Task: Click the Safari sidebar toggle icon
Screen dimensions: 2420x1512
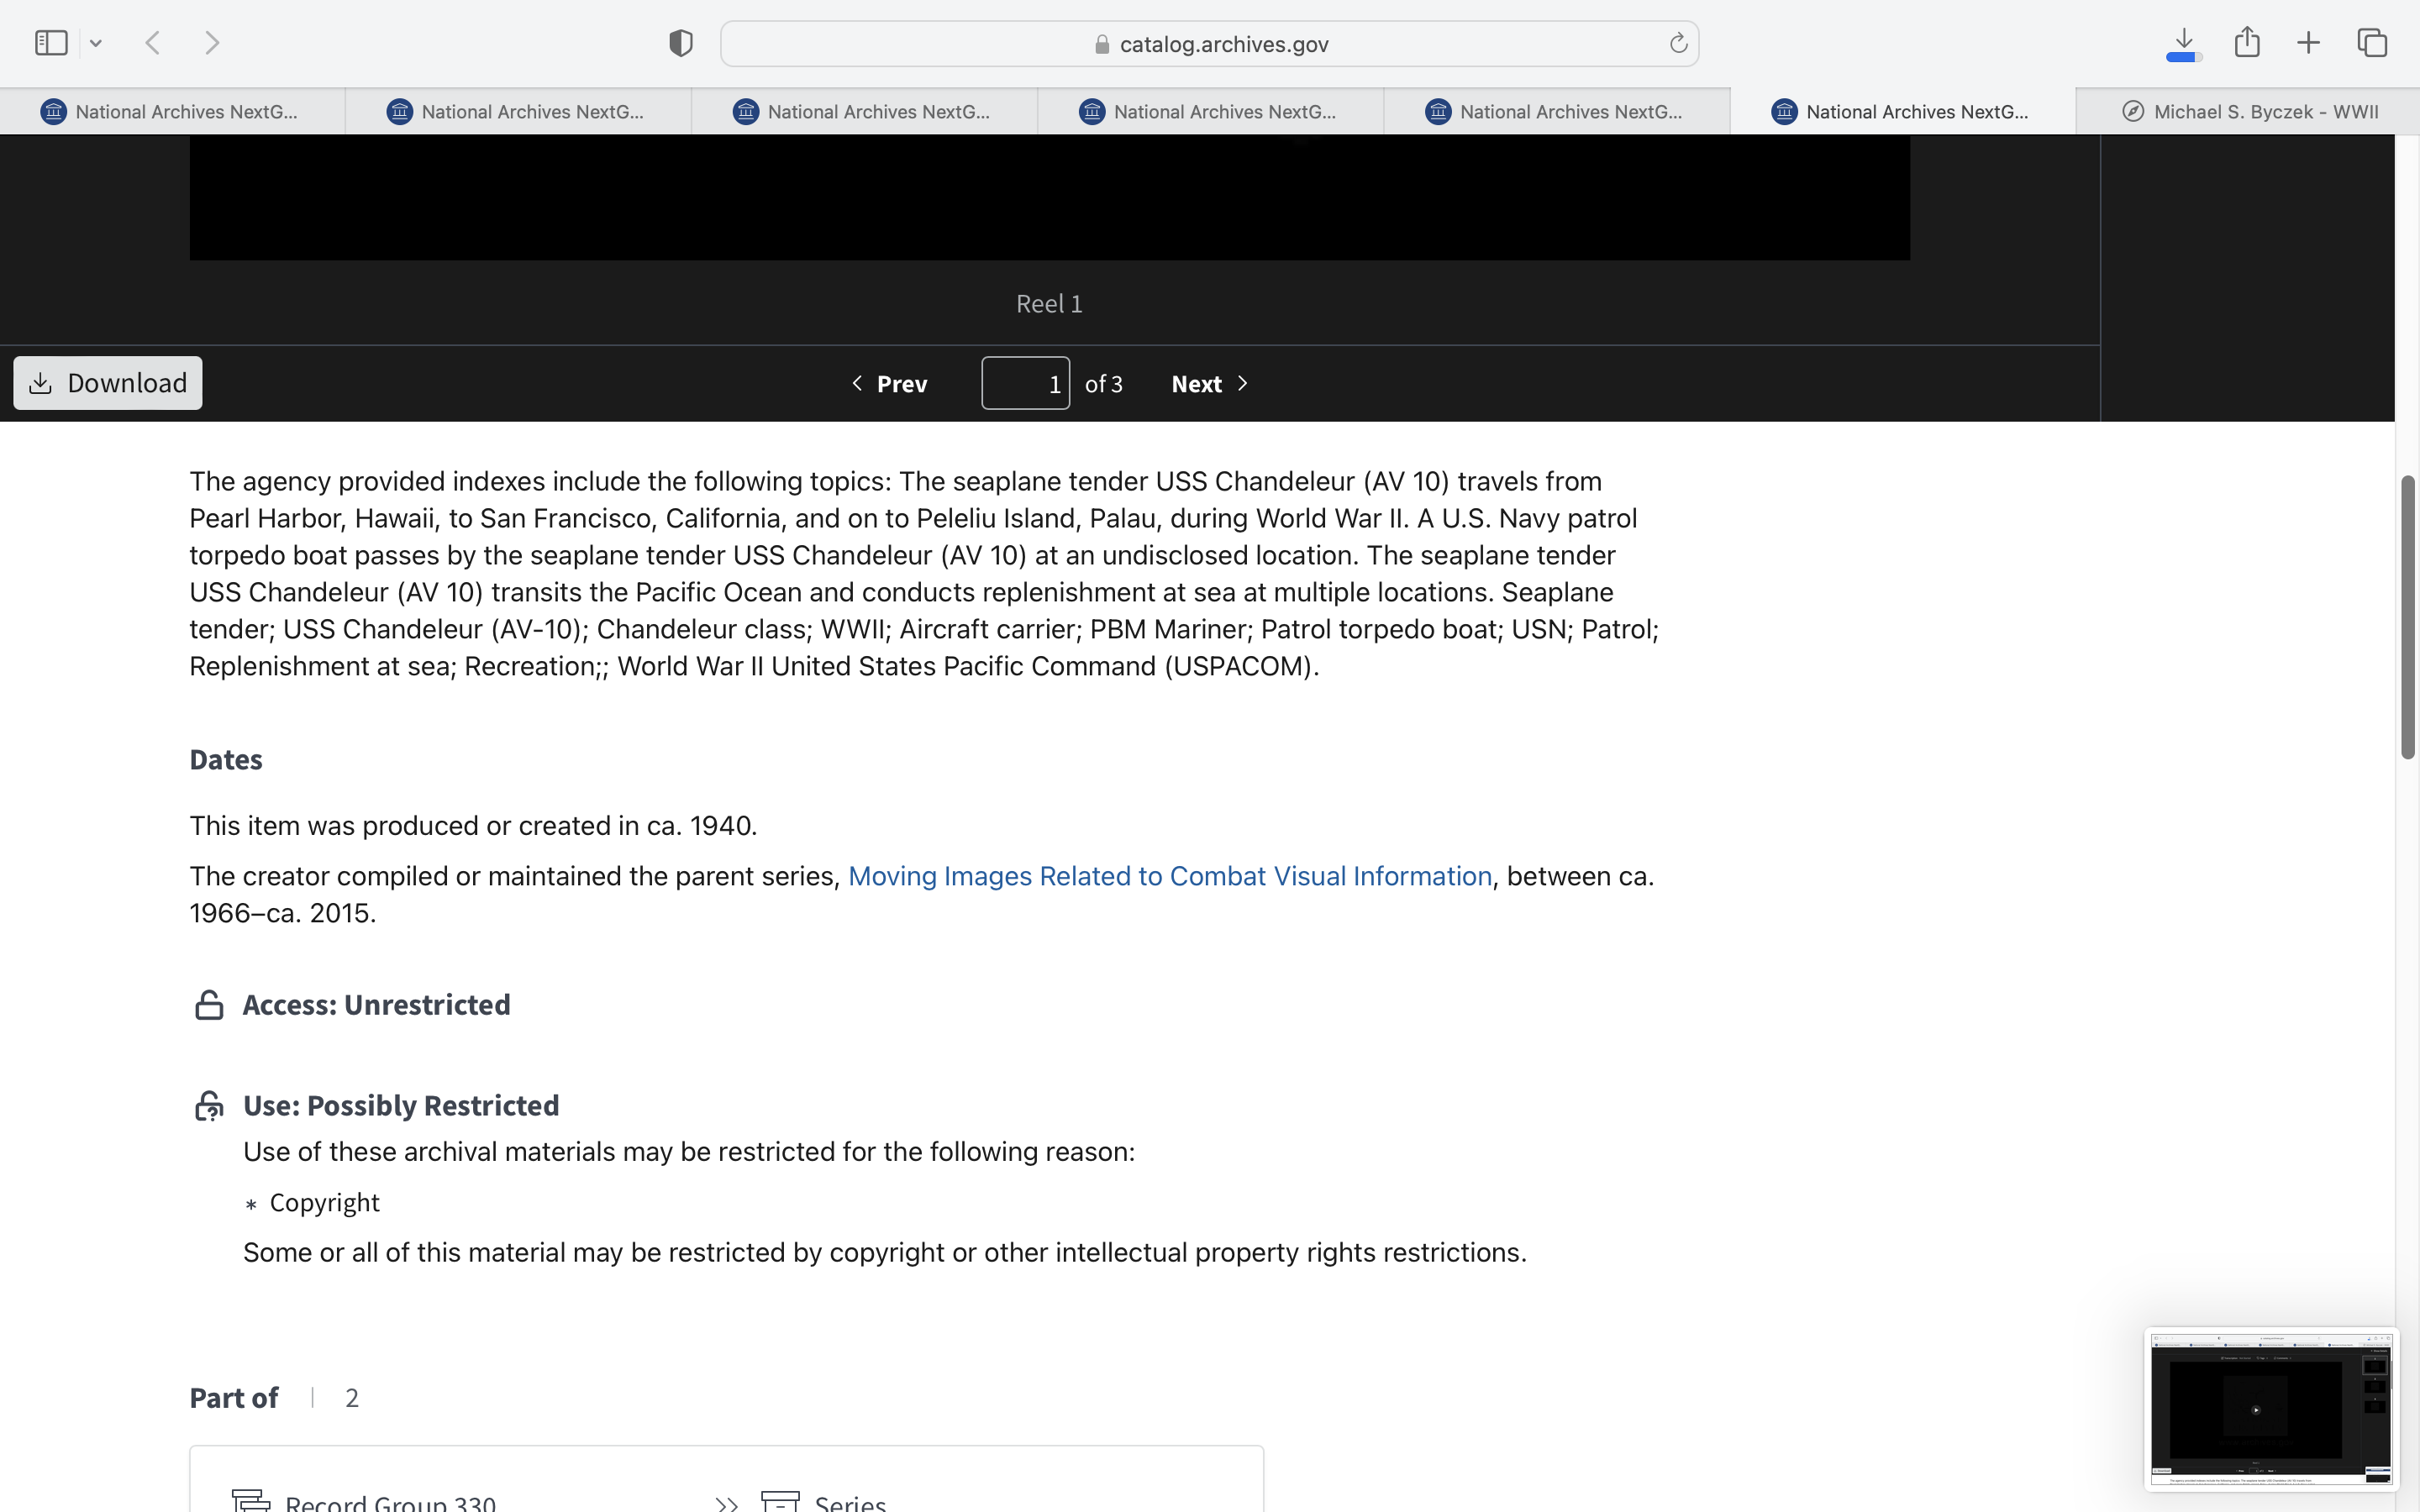Action: [51, 43]
